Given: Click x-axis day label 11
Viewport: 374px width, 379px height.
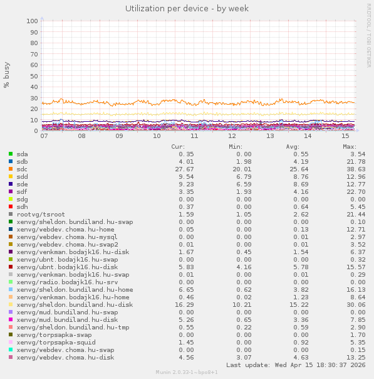Looking at the screenshot, I should 194,136.
